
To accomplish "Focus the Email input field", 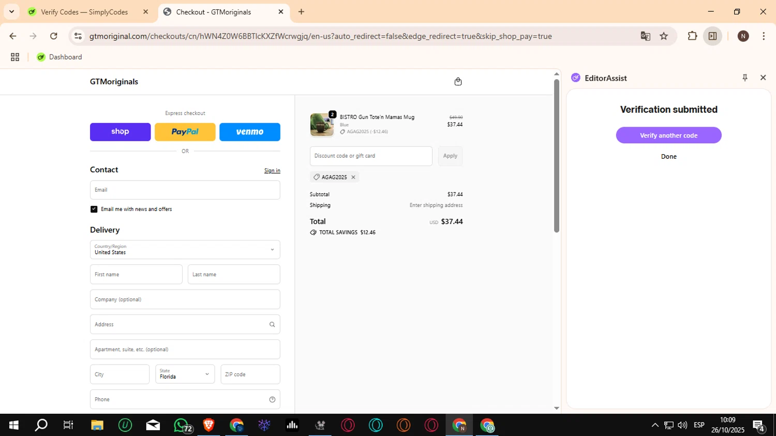I will coord(185,190).
